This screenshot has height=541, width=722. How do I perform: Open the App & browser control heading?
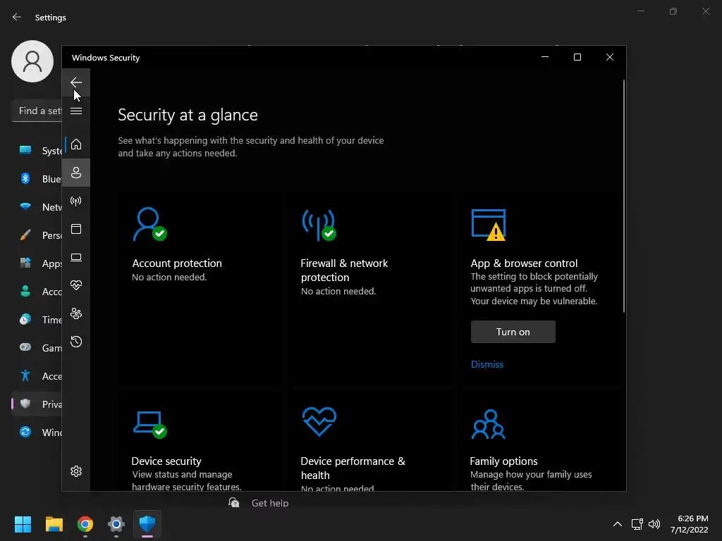pyautogui.click(x=524, y=263)
